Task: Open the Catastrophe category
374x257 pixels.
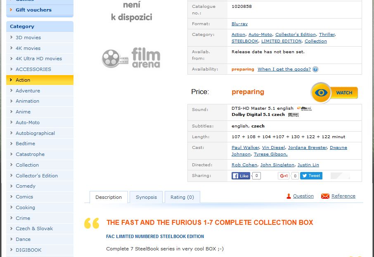Action: click(x=40, y=154)
